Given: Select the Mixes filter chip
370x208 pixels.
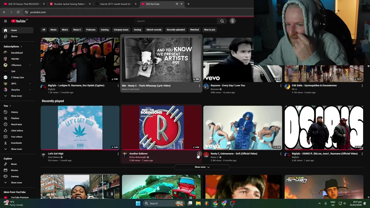Looking at the screenshot, I should (65, 30).
